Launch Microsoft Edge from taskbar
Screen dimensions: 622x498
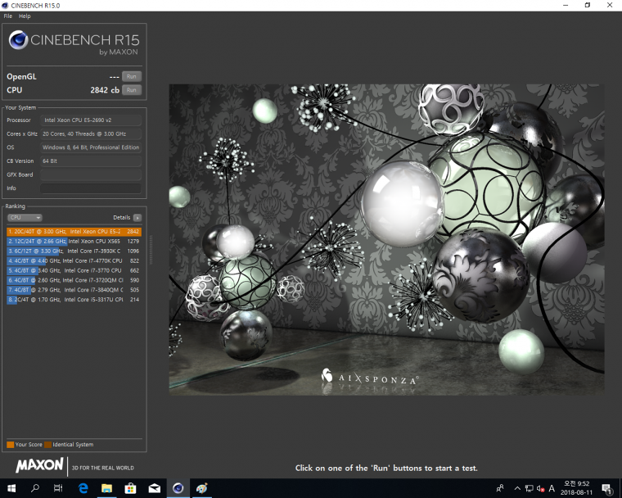point(83,488)
